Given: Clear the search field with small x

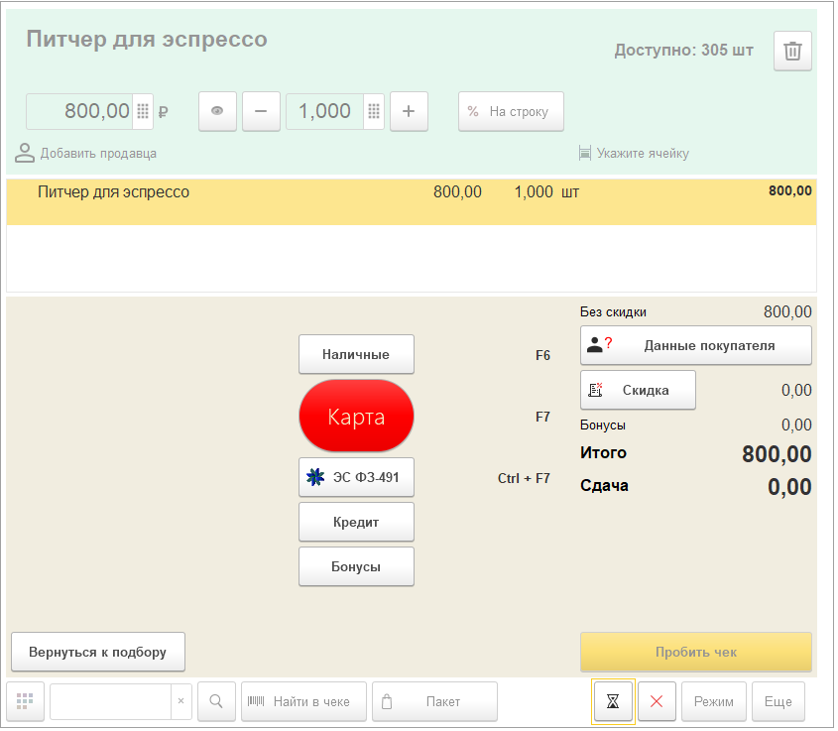Looking at the screenshot, I should click(x=181, y=701).
